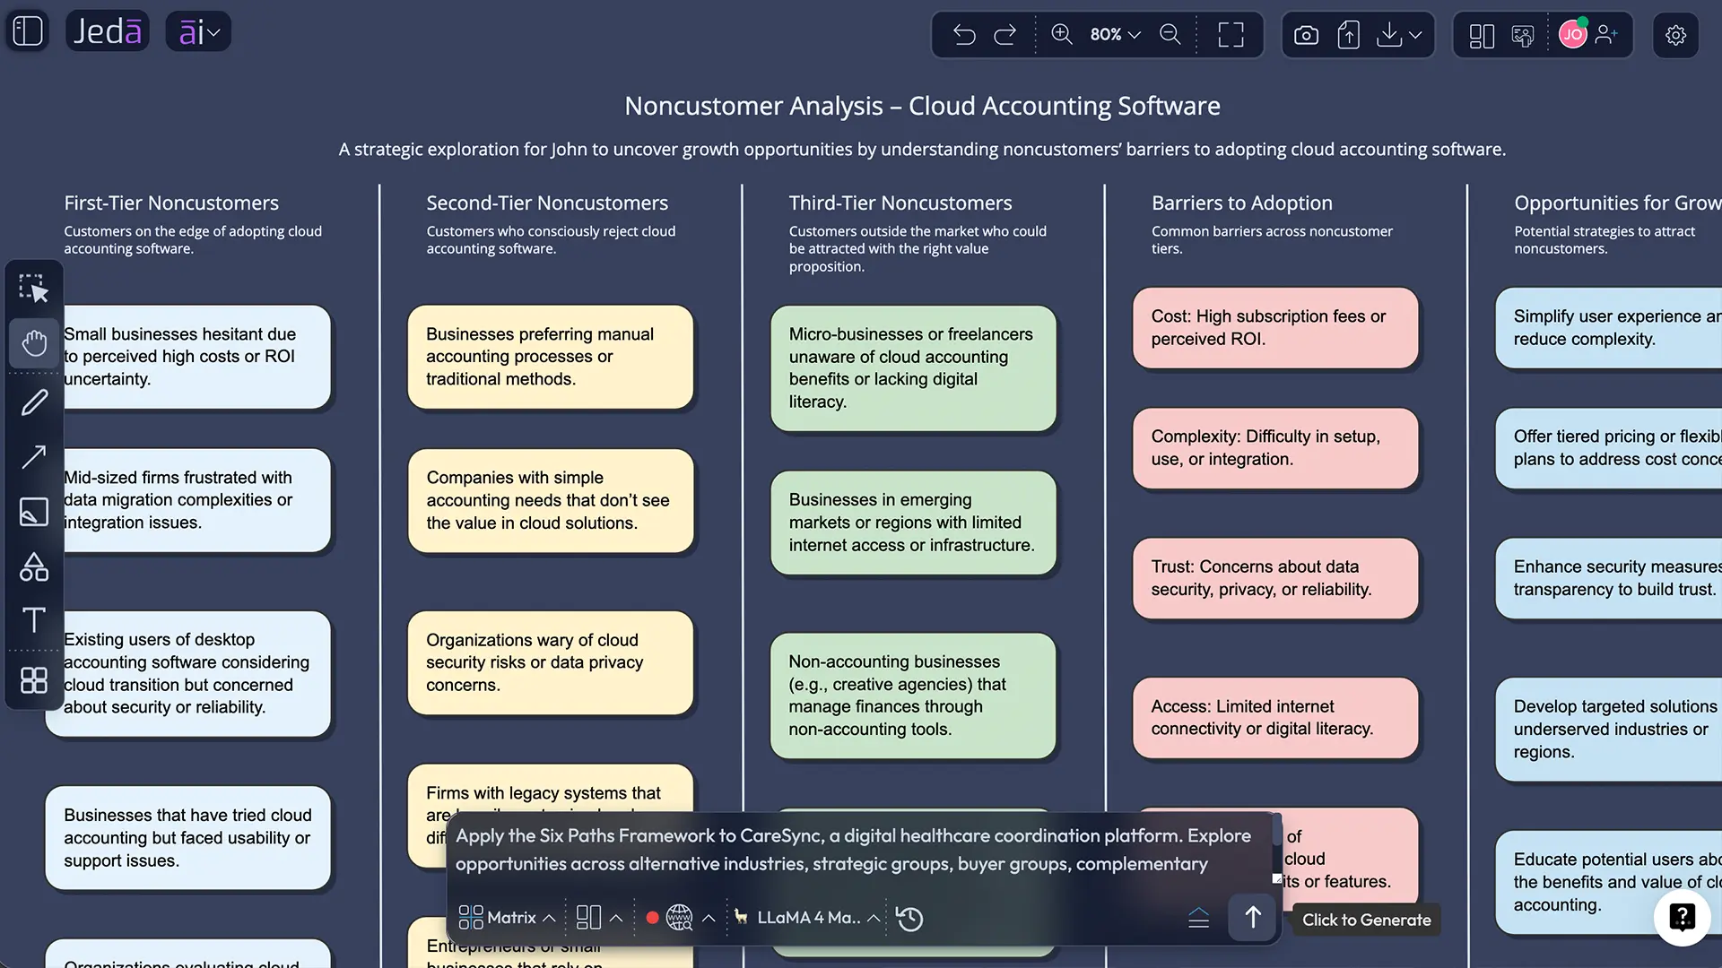
Task: Undo the last action
Action: (x=964, y=35)
